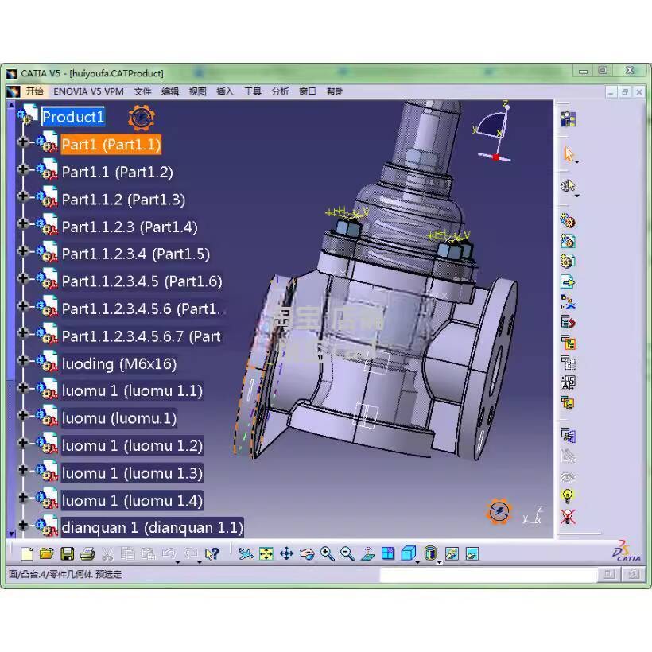Image resolution: width=652 pixels, height=652 pixels.
Task: Select Part1.1.2 (Part1.3) in tree
Action: pos(123,200)
